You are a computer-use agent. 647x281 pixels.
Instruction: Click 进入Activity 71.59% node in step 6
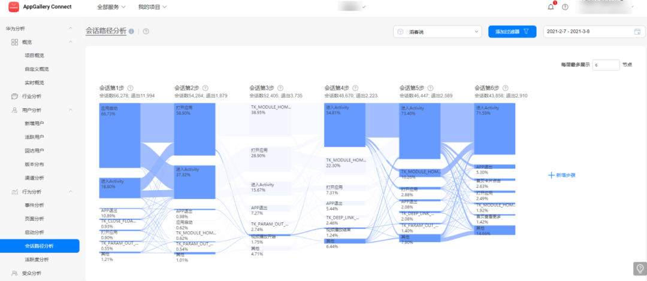tap(495, 129)
